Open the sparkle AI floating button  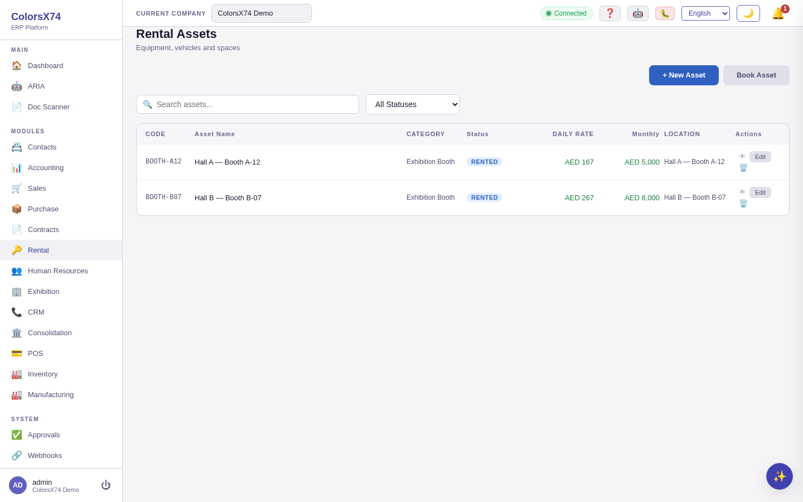coord(780,476)
